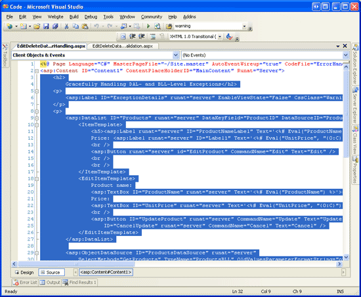Open the Debug menu
Image resolution: width=361 pixels, height=297 pixels.
tap(91, 17)
